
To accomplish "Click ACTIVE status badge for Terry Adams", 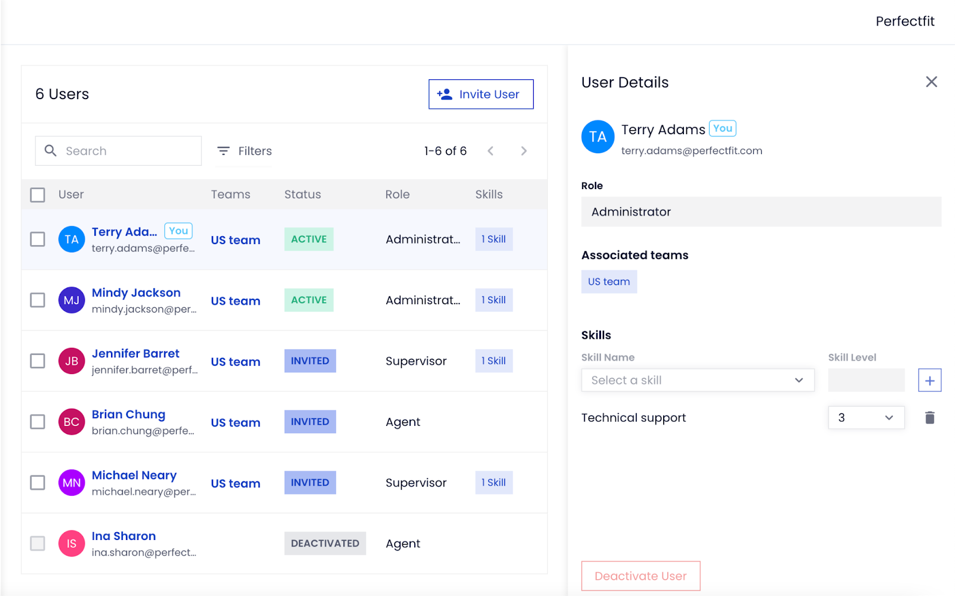I will point(309,239).
